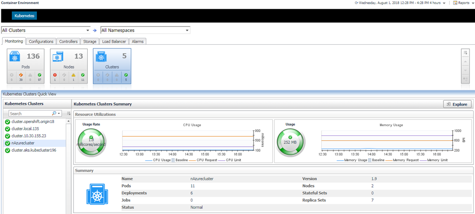Screen dimensions: 475x214
Task: Click the search magnifier icon
Action: [x=54, y=113]
